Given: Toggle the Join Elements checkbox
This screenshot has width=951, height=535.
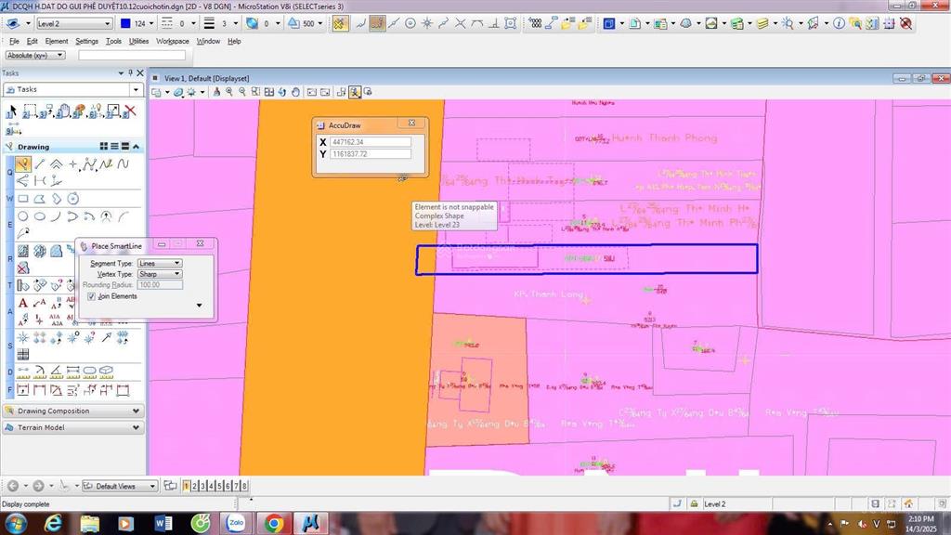Looking at the screenshot, I should (91, 296).
